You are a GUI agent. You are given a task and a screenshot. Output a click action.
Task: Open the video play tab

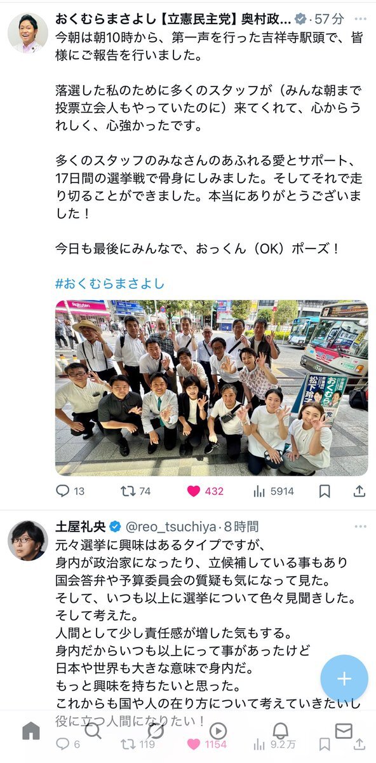pos(218,731)
